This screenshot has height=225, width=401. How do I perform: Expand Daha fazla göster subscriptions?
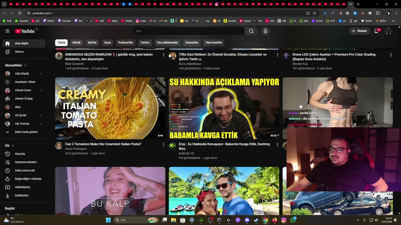click(24, 132)
